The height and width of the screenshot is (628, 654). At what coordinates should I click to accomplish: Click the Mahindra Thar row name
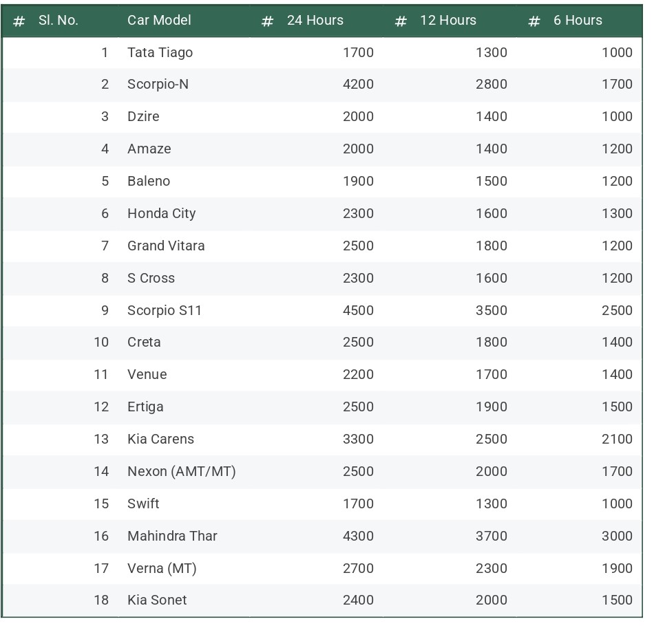pyautogui.click(x=172, y=536)
